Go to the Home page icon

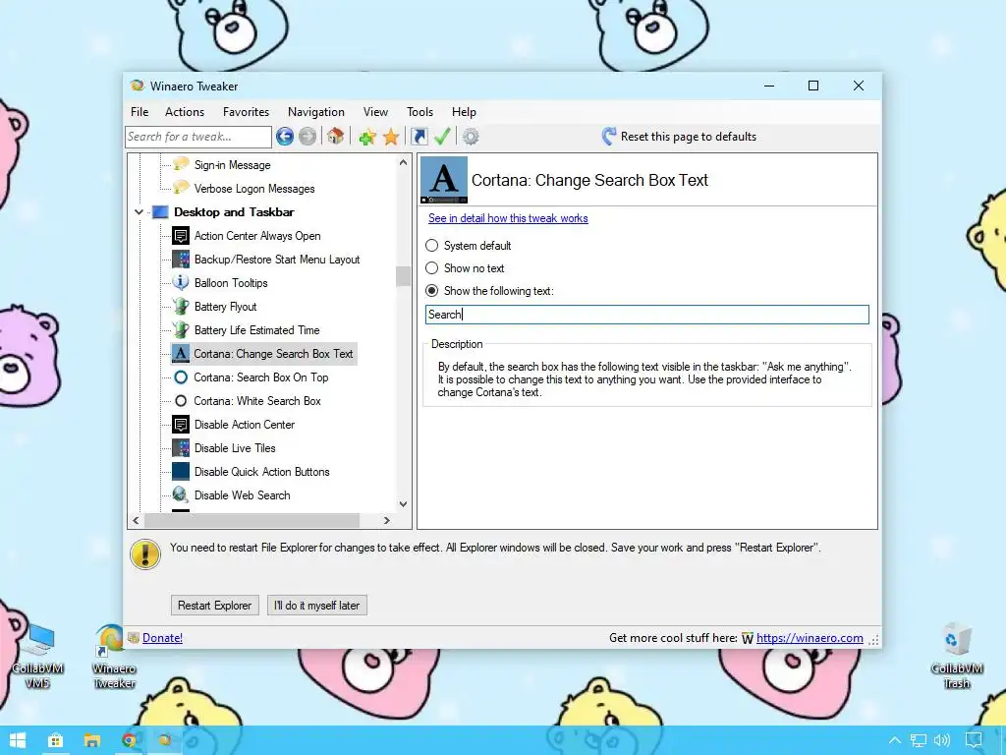[x=336, y=136]
